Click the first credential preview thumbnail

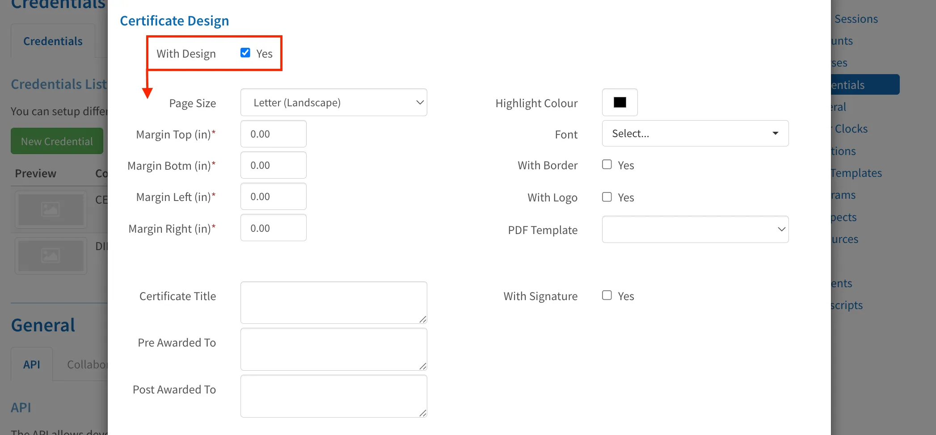pos(51,209)
